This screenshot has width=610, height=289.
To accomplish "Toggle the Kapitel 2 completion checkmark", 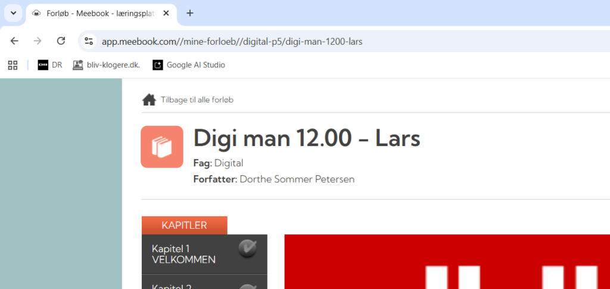I will click(x=247, y=287).
